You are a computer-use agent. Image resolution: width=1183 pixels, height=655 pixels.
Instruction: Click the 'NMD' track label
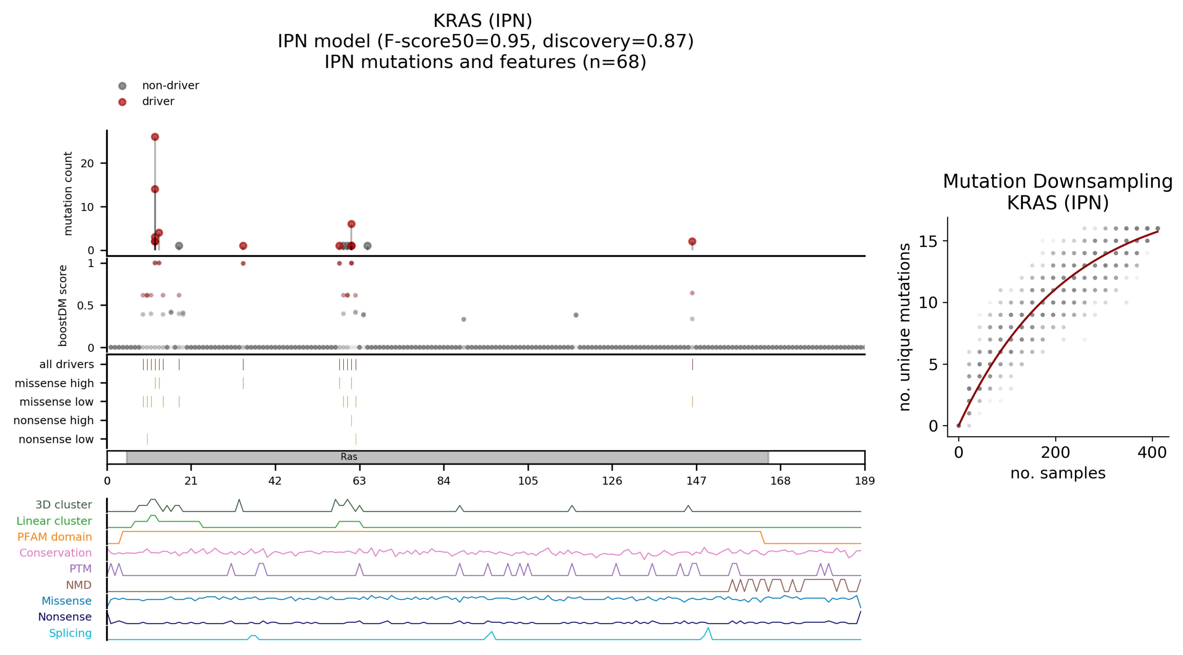click(79, 585)
